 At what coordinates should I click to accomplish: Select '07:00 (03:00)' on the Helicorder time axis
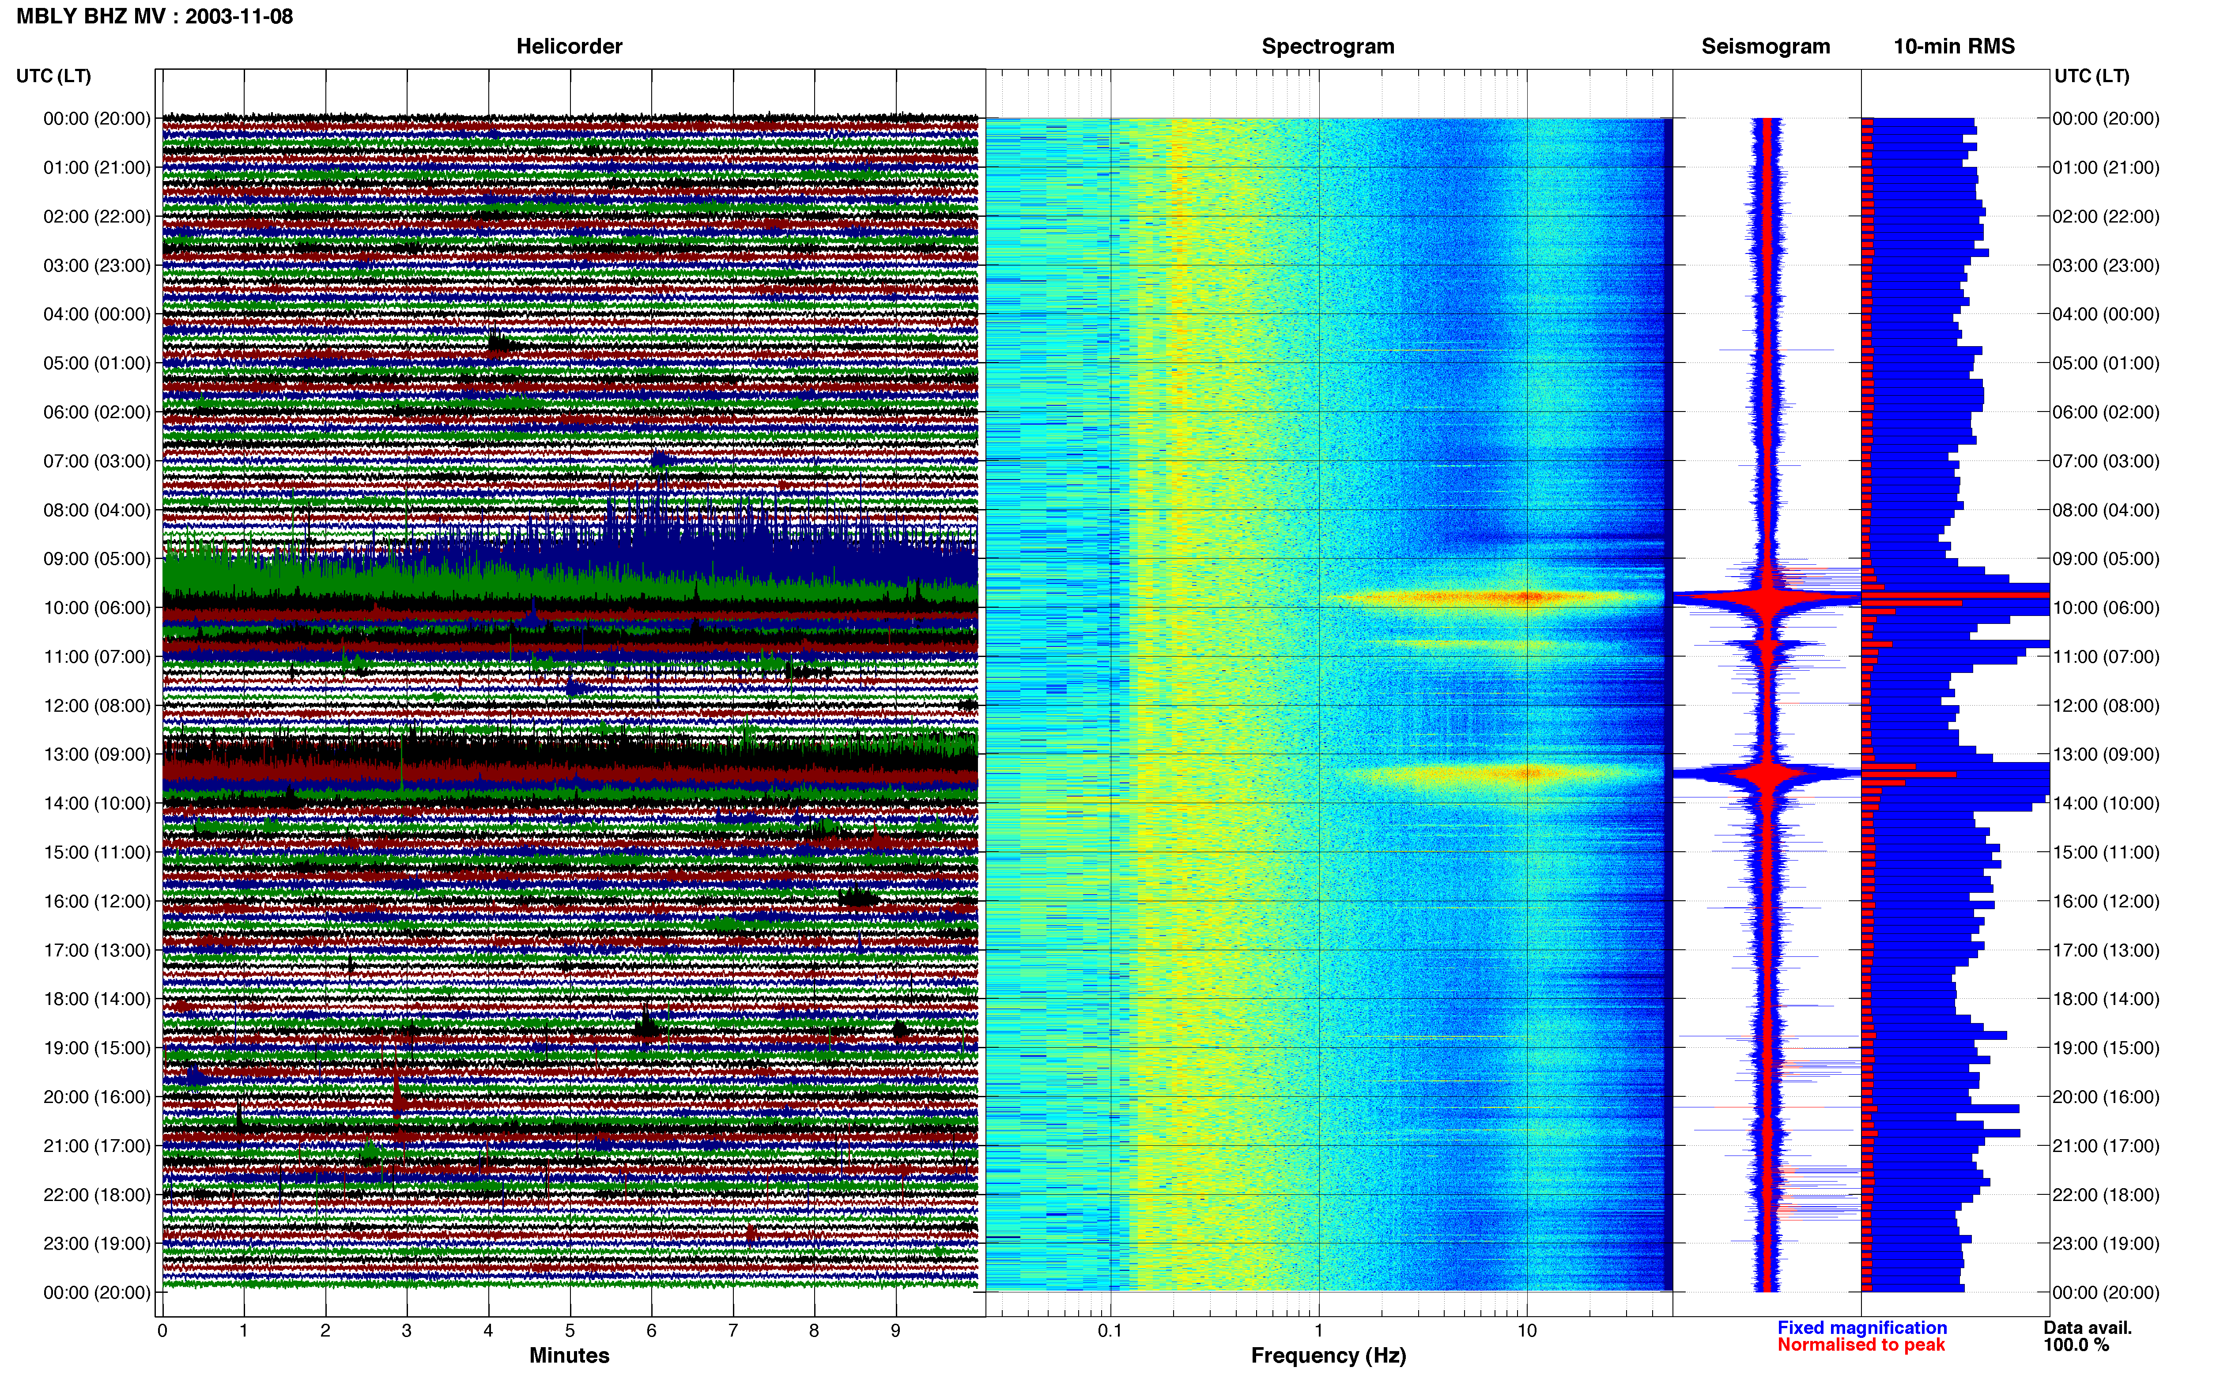point(97,461)
